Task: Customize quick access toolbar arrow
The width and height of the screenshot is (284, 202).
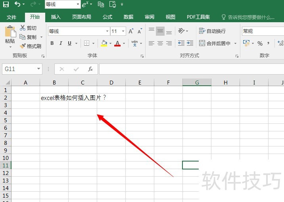Action: coord(122,4)
